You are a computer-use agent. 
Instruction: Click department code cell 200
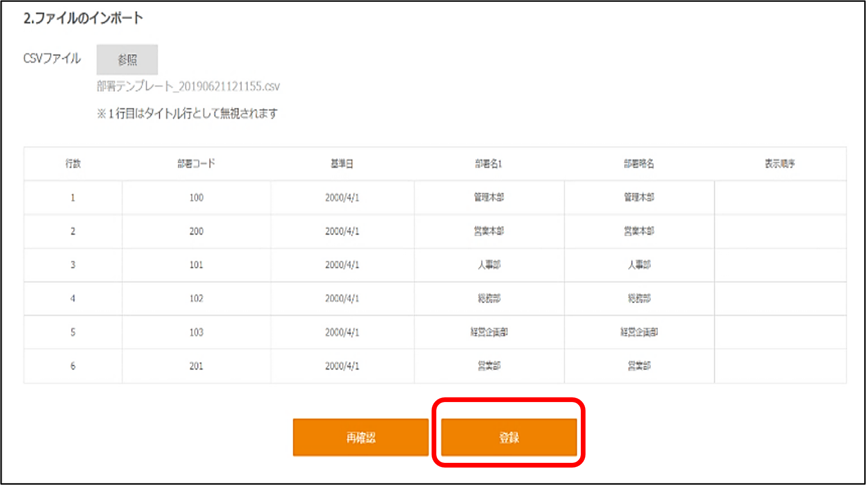pos(196,231)
